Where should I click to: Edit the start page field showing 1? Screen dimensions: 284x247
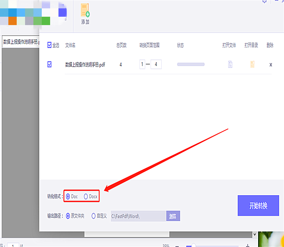click(x=142, y=64)
